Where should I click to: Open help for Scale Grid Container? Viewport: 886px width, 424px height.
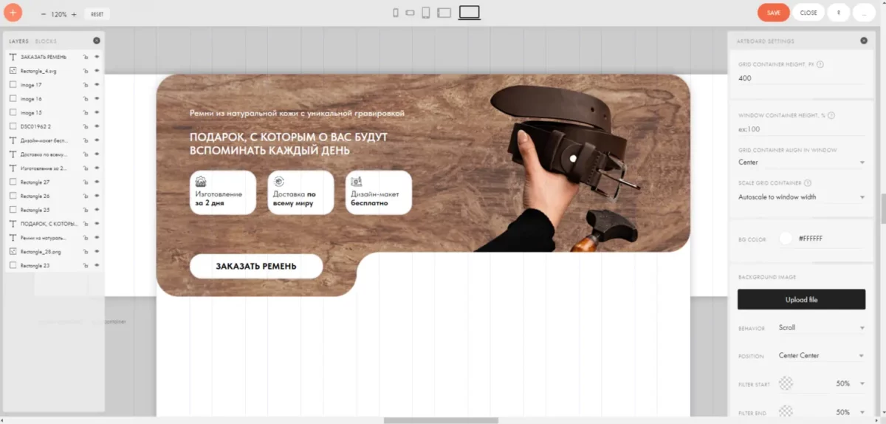pyautogui.click(x=808, y=183)
